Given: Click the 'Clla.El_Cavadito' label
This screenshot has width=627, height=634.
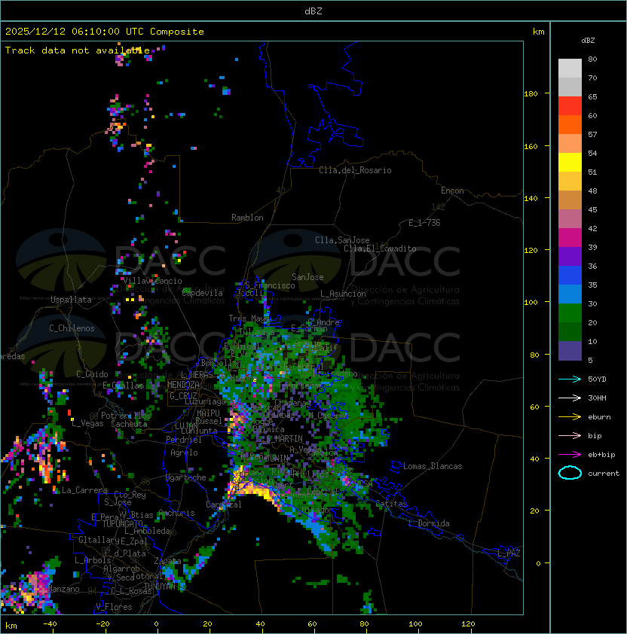Looking at the screenshot, I should pos(380,248).
